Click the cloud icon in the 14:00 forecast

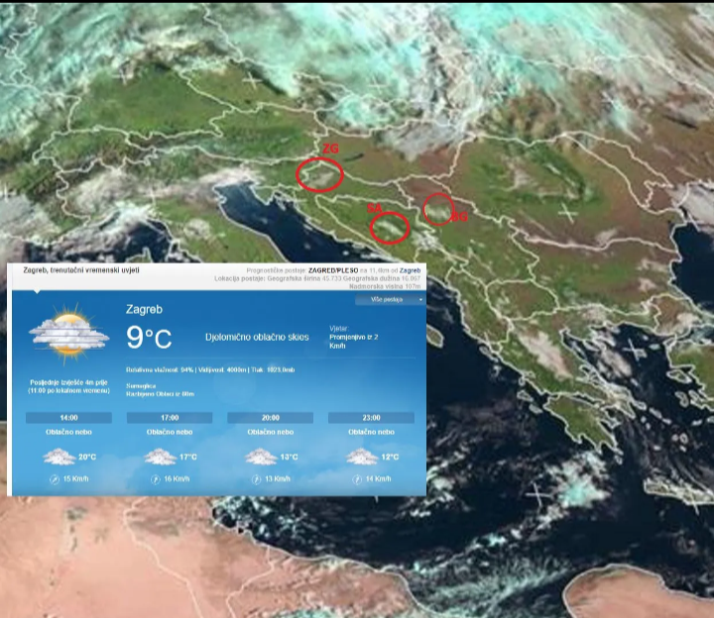point(59,457)
